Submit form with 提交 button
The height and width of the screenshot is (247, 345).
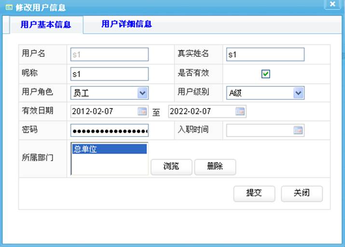[x=254, y=193]
